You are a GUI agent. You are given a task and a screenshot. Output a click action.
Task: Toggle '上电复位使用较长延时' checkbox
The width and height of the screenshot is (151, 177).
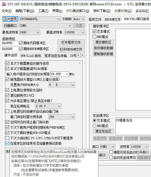pyautogui.click(x=7, y=90)
